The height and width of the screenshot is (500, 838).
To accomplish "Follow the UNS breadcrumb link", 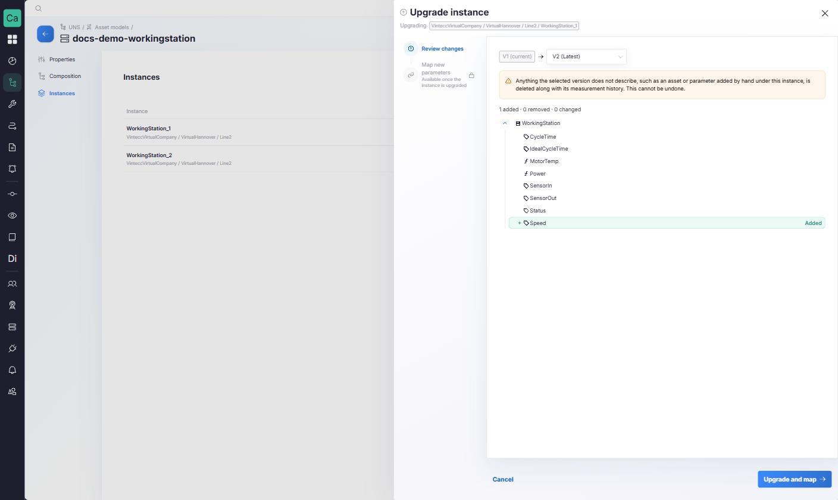I will point(74,27).
